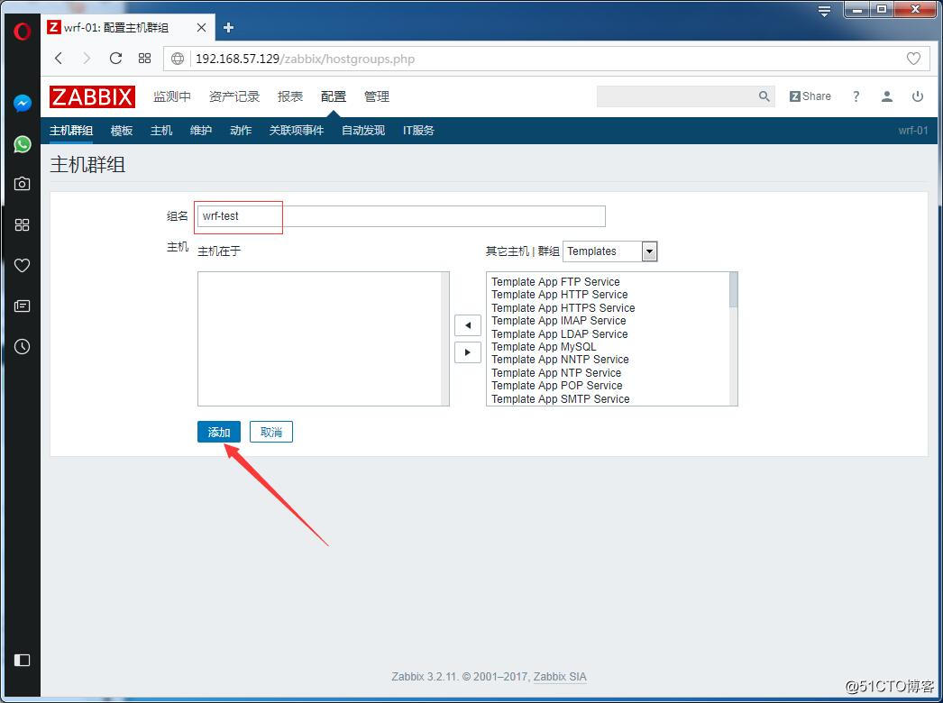This screenshot has height=703, width=943.
Task: Click the 取消 button
Action: pyautogui.click(x=271, y=432)
